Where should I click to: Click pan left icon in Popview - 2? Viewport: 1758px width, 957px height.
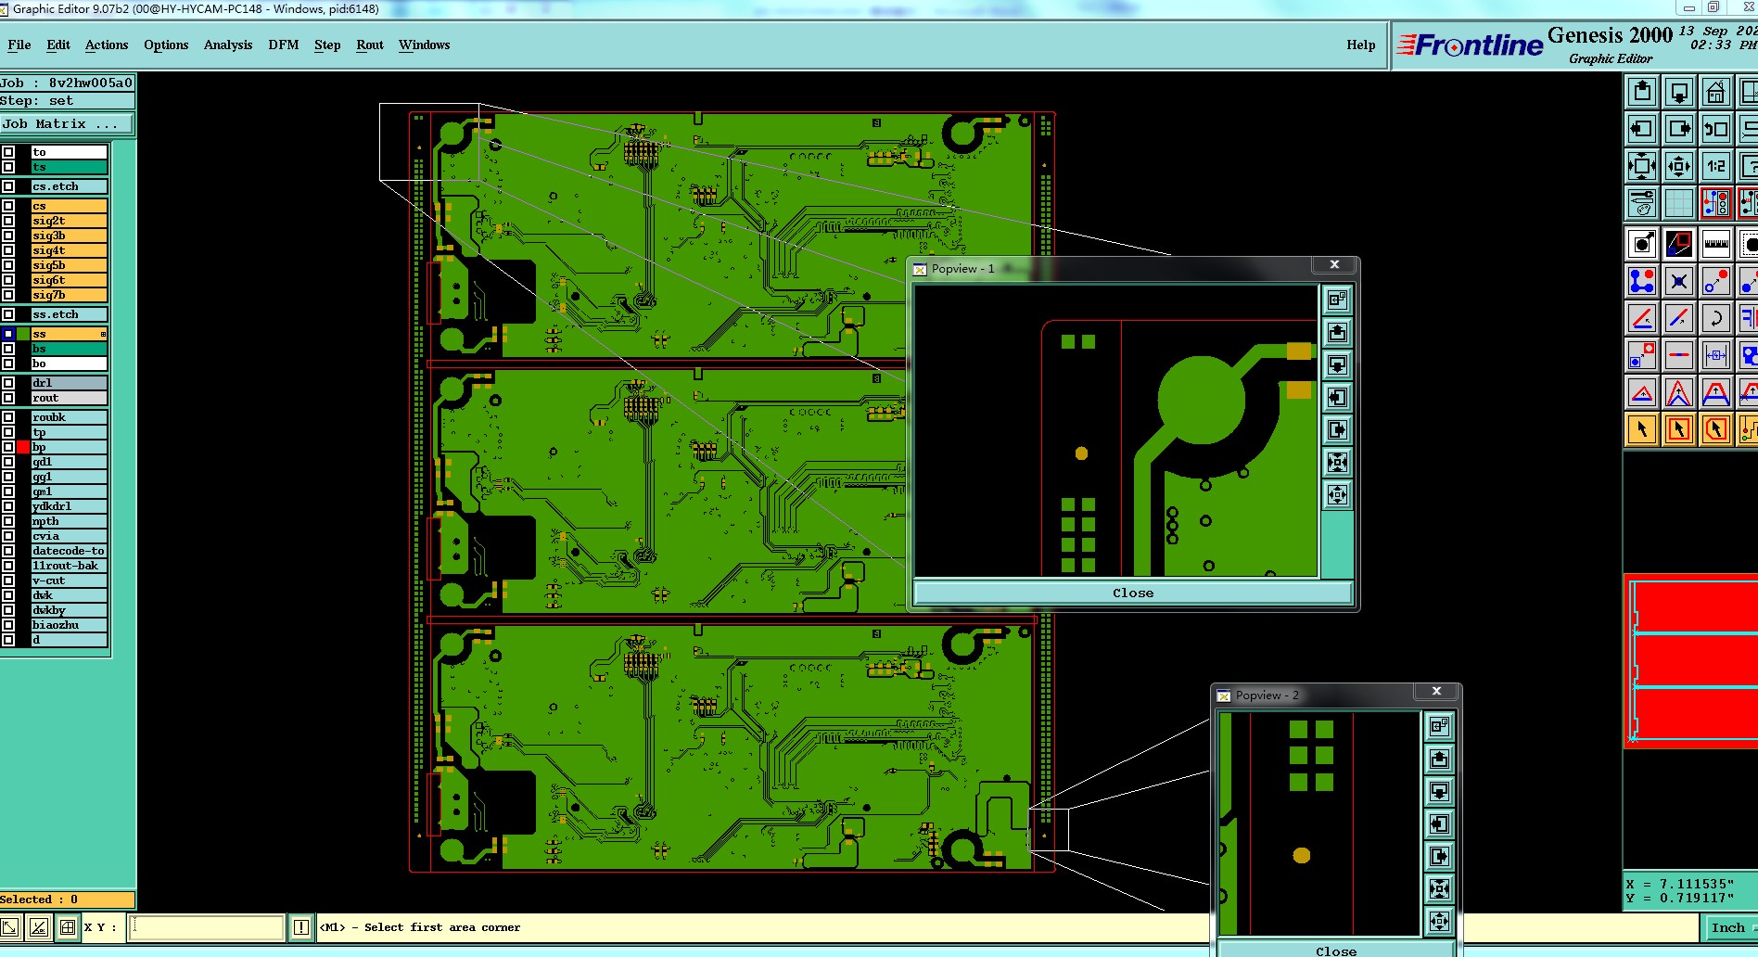(x=1439, y=824)
